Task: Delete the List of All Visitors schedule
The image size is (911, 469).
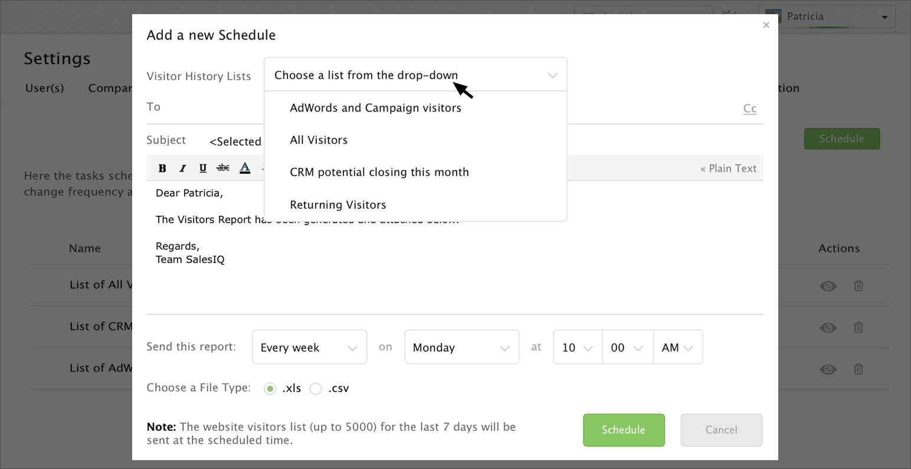Action: pyautogui.click(x=858, y=286)
